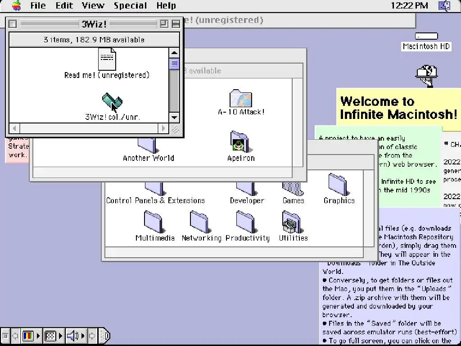The height and width of the screenshot is (346, 461).
Task: Open the Sound volume control strip module
Action: (x=75, y=335)
